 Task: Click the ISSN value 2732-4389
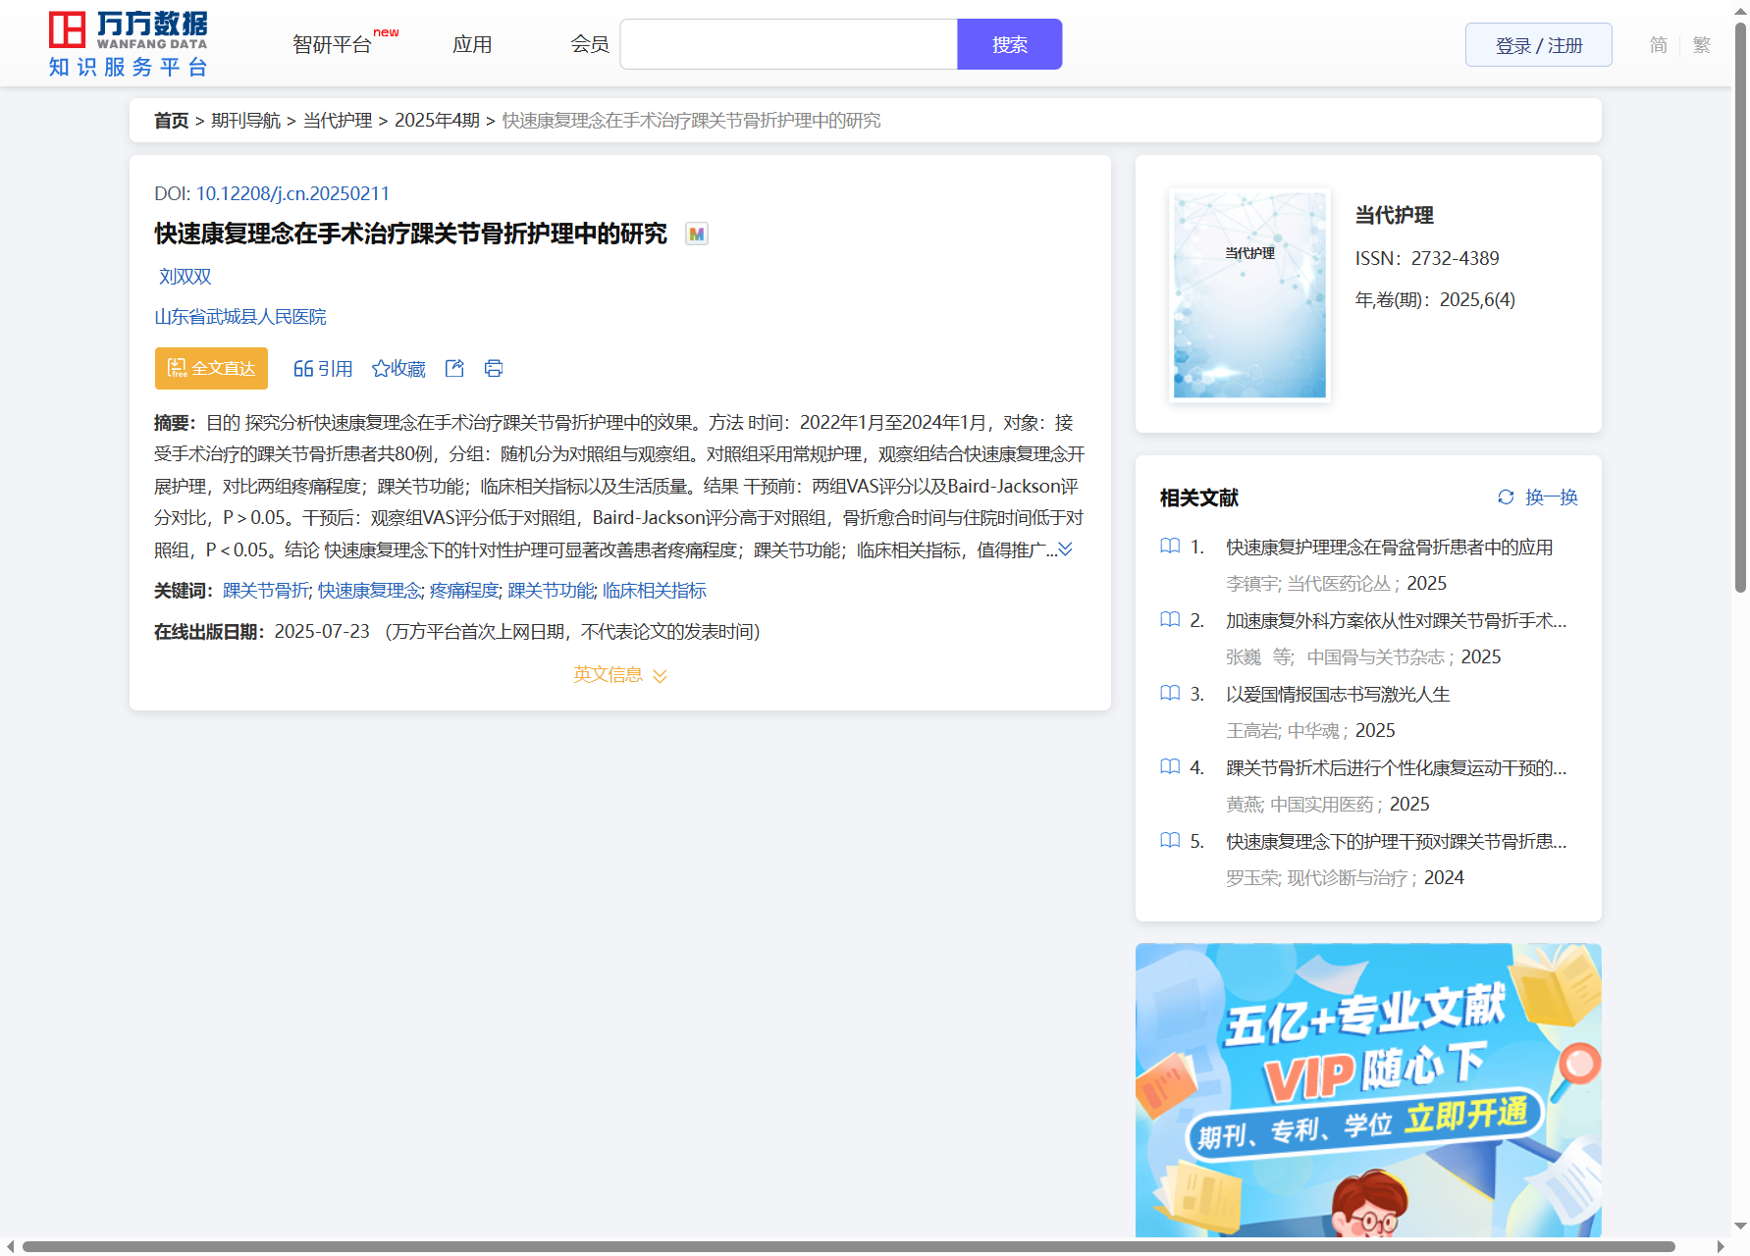(x=1456, y=258)
